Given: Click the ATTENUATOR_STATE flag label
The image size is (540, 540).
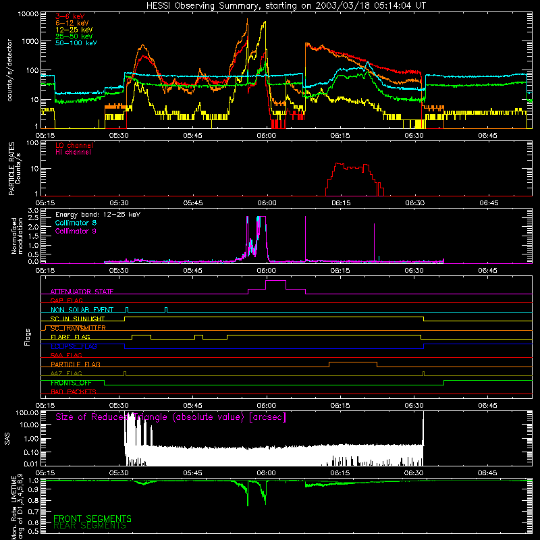Looking at the screenshot, I should click(x=82, y=292).
